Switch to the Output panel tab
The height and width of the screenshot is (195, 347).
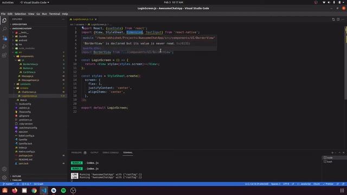(94, 153)
